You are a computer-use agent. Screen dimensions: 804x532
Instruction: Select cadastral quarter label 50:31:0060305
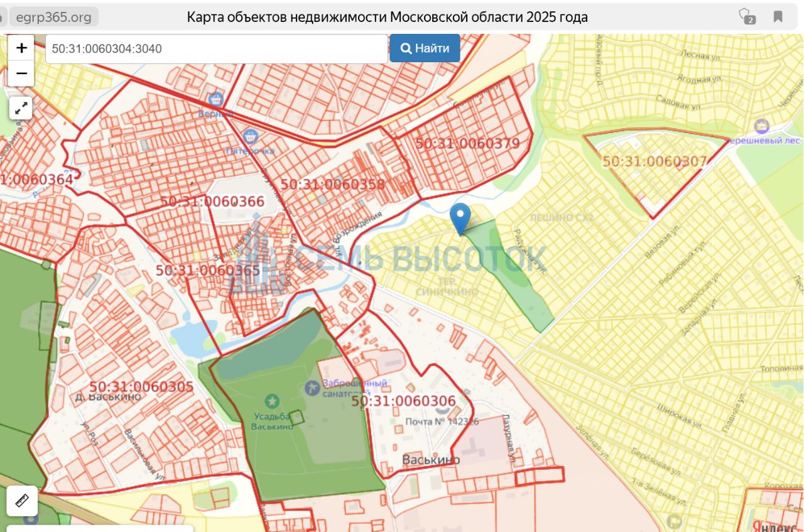(x=141, y=386)
